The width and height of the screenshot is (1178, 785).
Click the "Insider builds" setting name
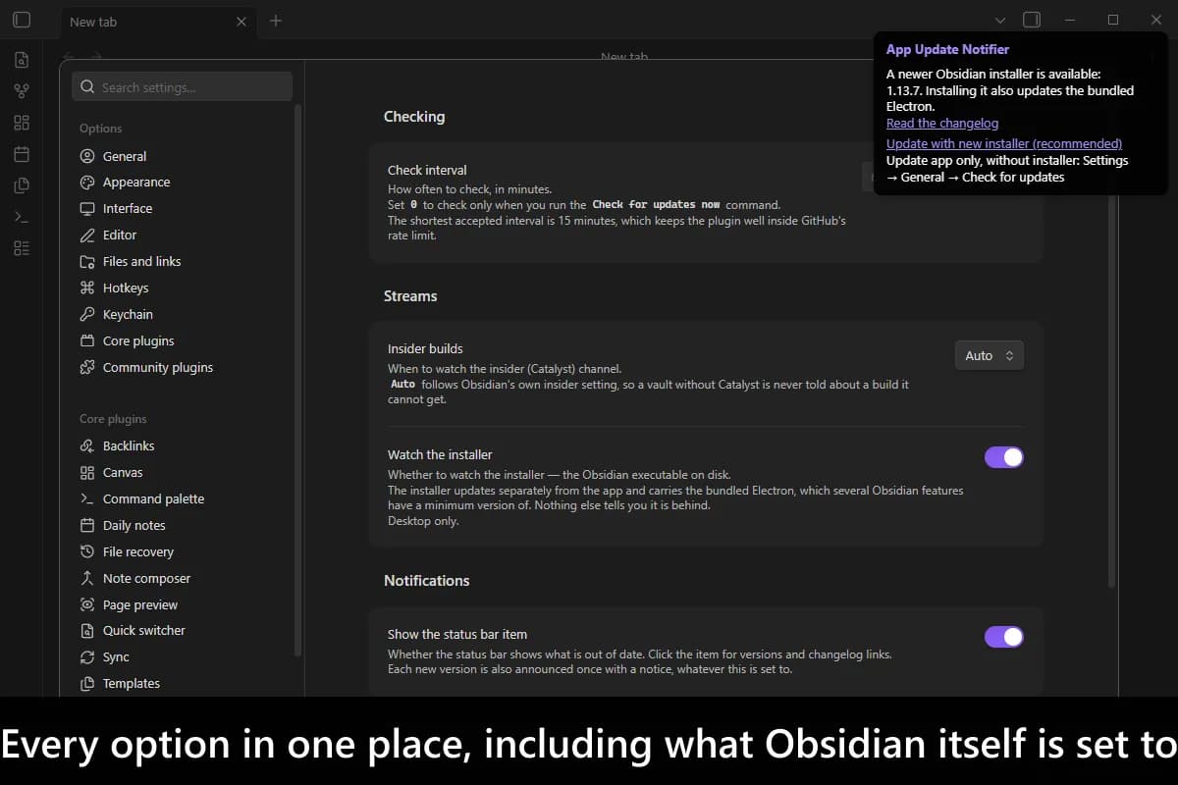click(x=425, y=348)
